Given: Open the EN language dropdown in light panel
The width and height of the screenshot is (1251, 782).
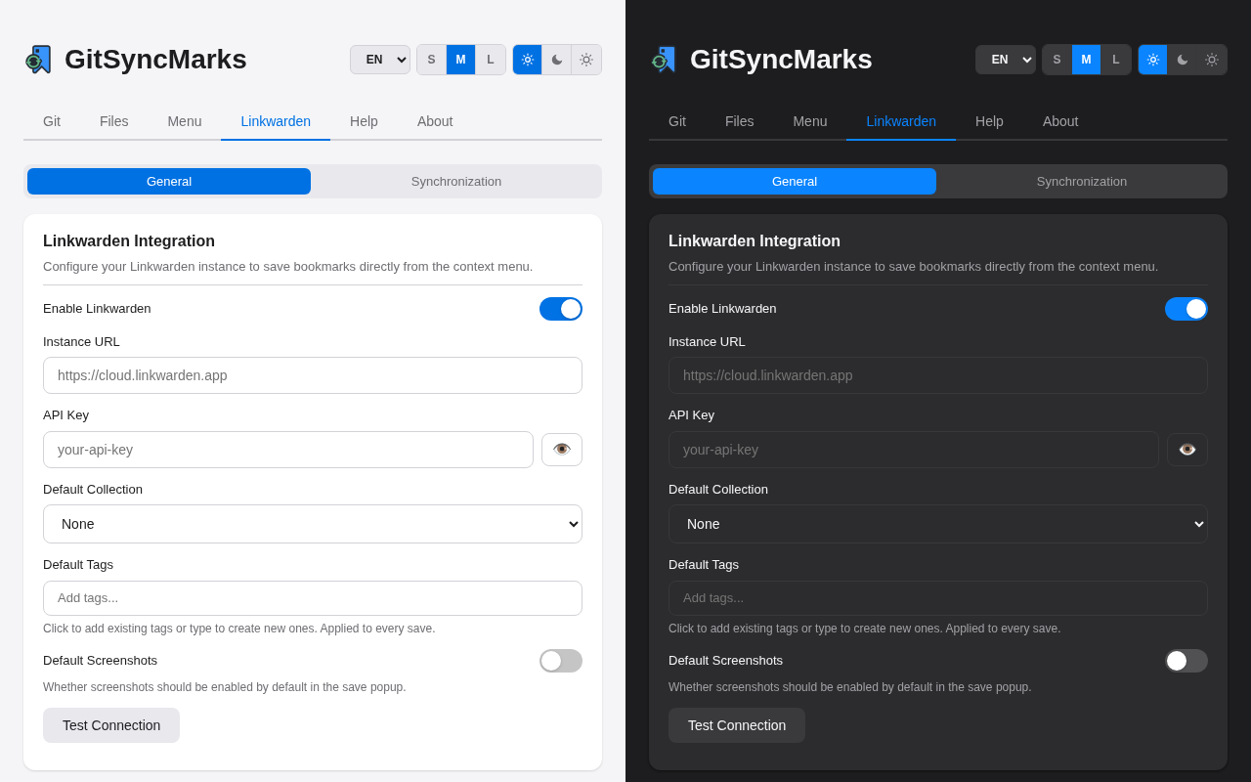Looking at the screenshot, I should pos(380,60).
